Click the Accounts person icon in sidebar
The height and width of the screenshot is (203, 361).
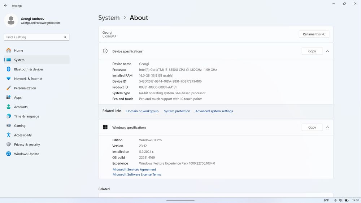click(9, 107)
